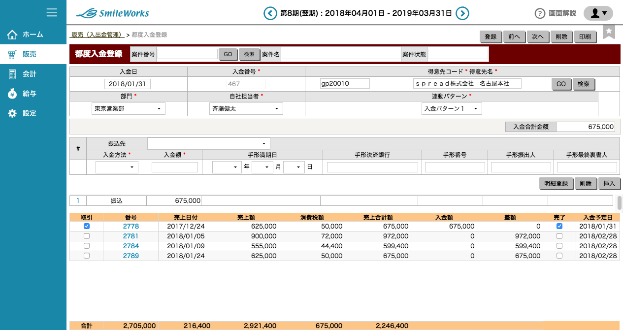Screen dimensions: 623x330
Task: Click the SmileWorks logo
Action: pyautogui.click(x=113, y=13)
